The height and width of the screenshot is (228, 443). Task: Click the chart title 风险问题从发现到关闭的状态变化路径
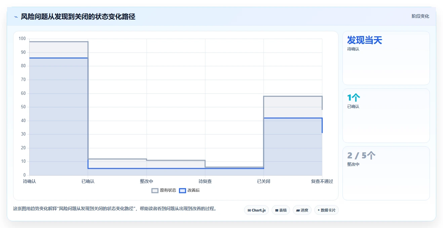tap(78, 16)
